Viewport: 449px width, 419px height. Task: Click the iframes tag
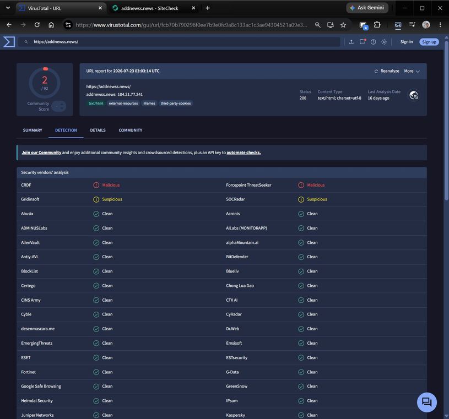[149, 104]
